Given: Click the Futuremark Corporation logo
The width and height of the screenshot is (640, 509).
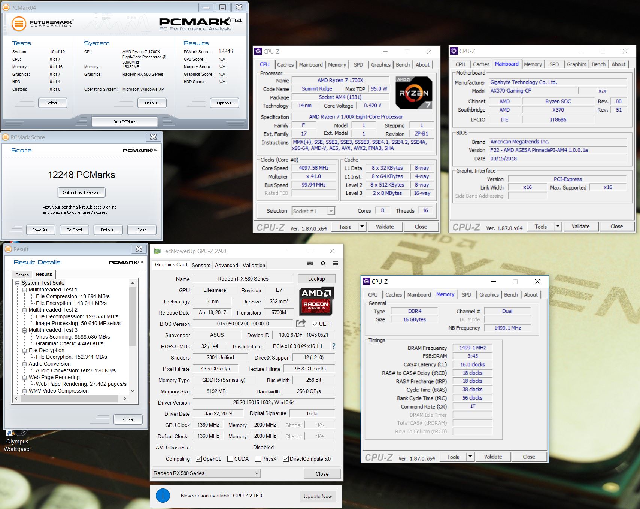Looking at the screenshot, I should point(42,24).
